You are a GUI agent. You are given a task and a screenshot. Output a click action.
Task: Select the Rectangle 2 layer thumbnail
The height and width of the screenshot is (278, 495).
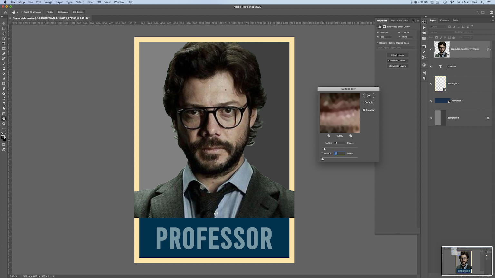(x=441, y=84)
